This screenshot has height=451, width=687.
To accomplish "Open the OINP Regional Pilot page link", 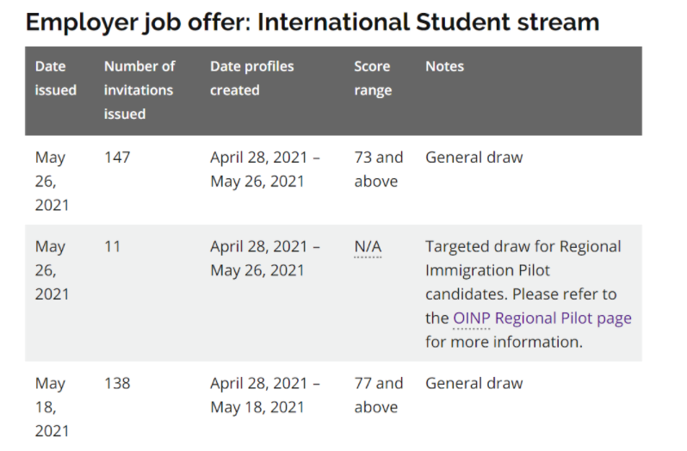I will [x=542, y=318].
